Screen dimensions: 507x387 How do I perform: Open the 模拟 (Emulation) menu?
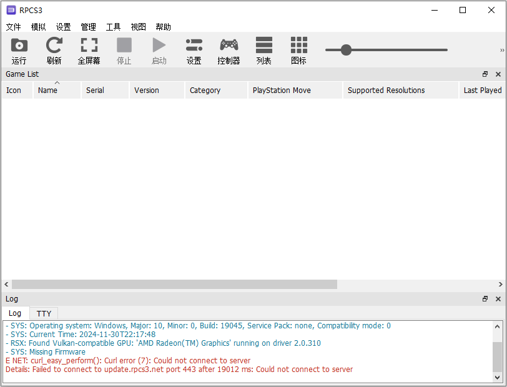pos(38,27)
